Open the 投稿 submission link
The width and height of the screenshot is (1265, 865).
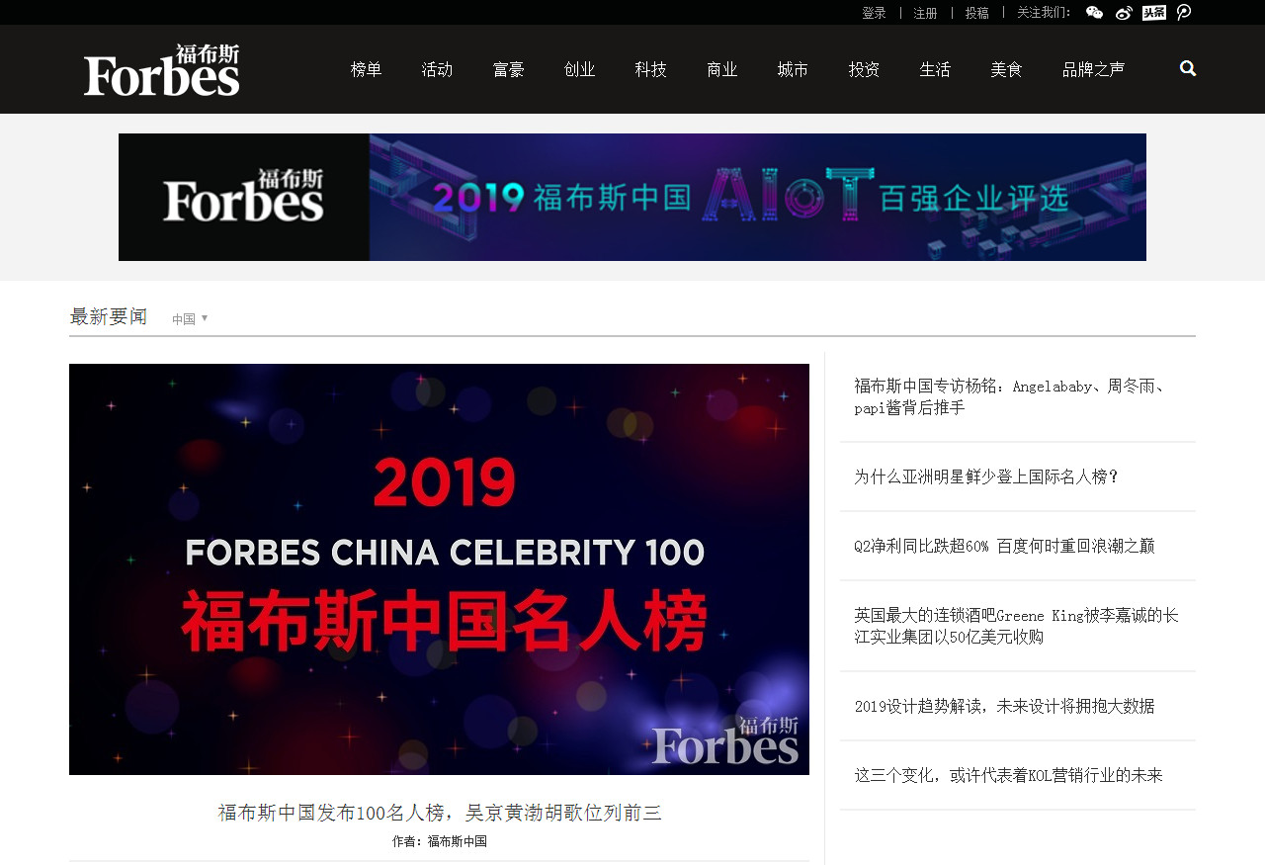[976, 13]
